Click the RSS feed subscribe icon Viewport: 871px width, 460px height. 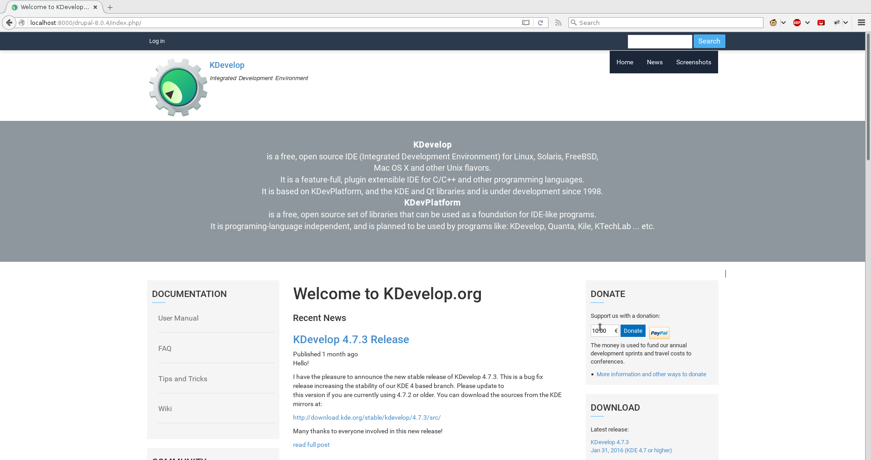558,23
